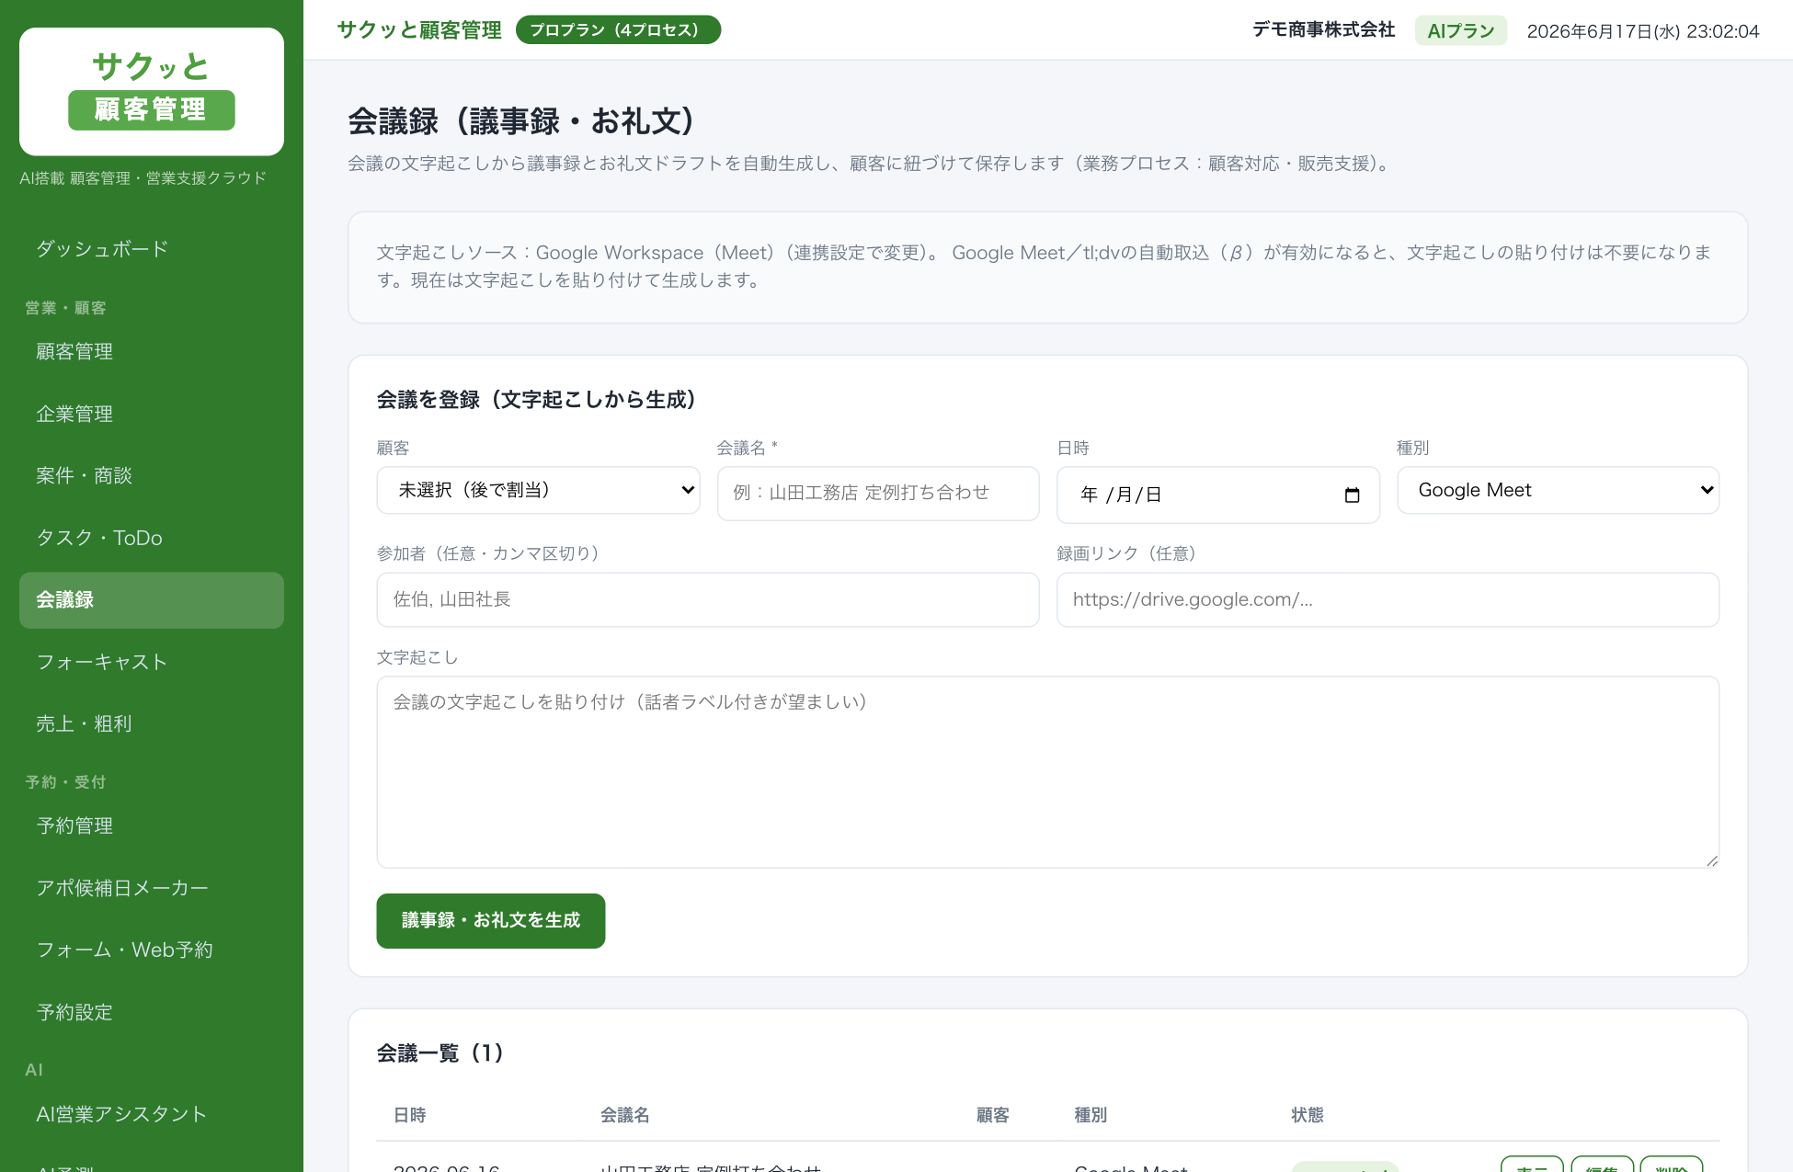Select 案件・商談 in the sidebar
The height and width of the screenshot is (1172, 1793).
(x=152, y=475)
